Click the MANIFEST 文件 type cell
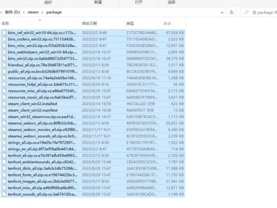Image resolution: width=277 pixels, height=208 pixels. (x=140, y=110)
